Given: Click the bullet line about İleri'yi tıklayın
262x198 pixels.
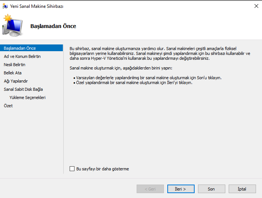Looking at the screenshot, I should tap(133, 83).
